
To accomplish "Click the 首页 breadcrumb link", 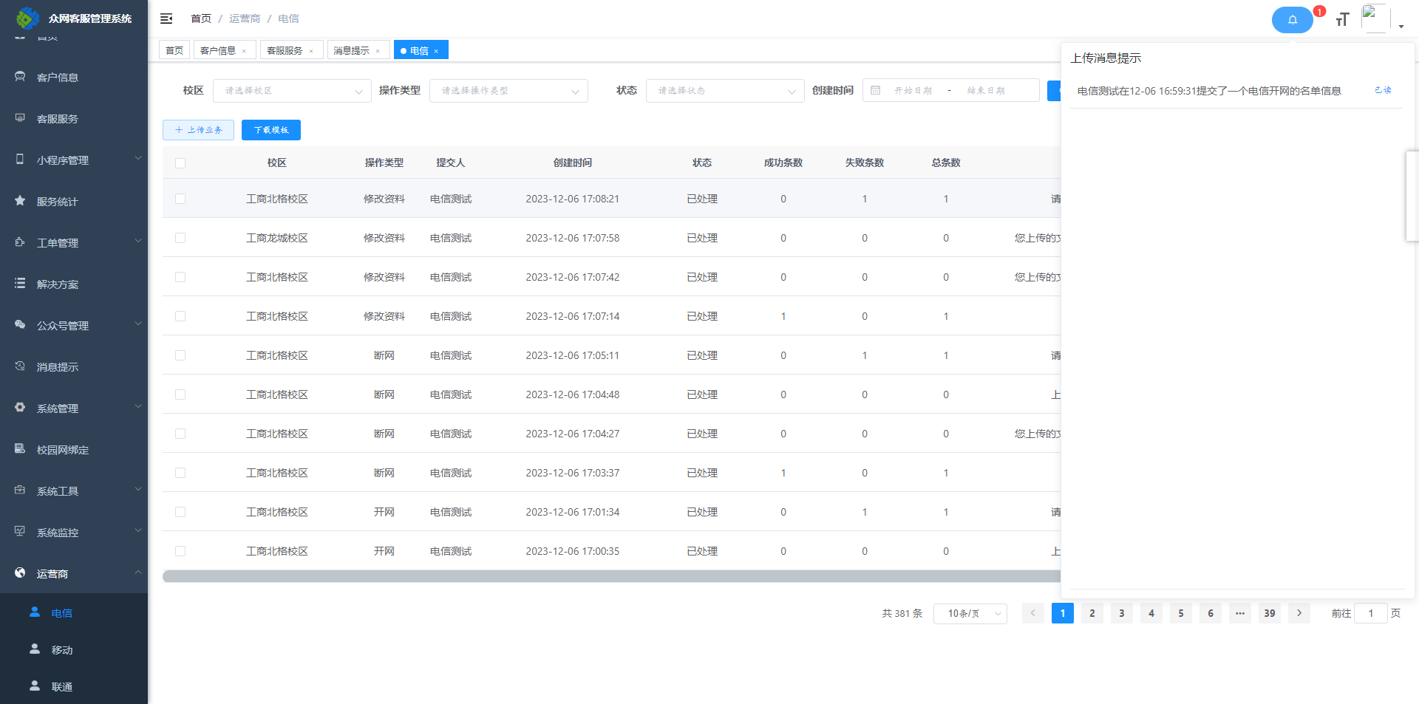I will tap(201, 18).
